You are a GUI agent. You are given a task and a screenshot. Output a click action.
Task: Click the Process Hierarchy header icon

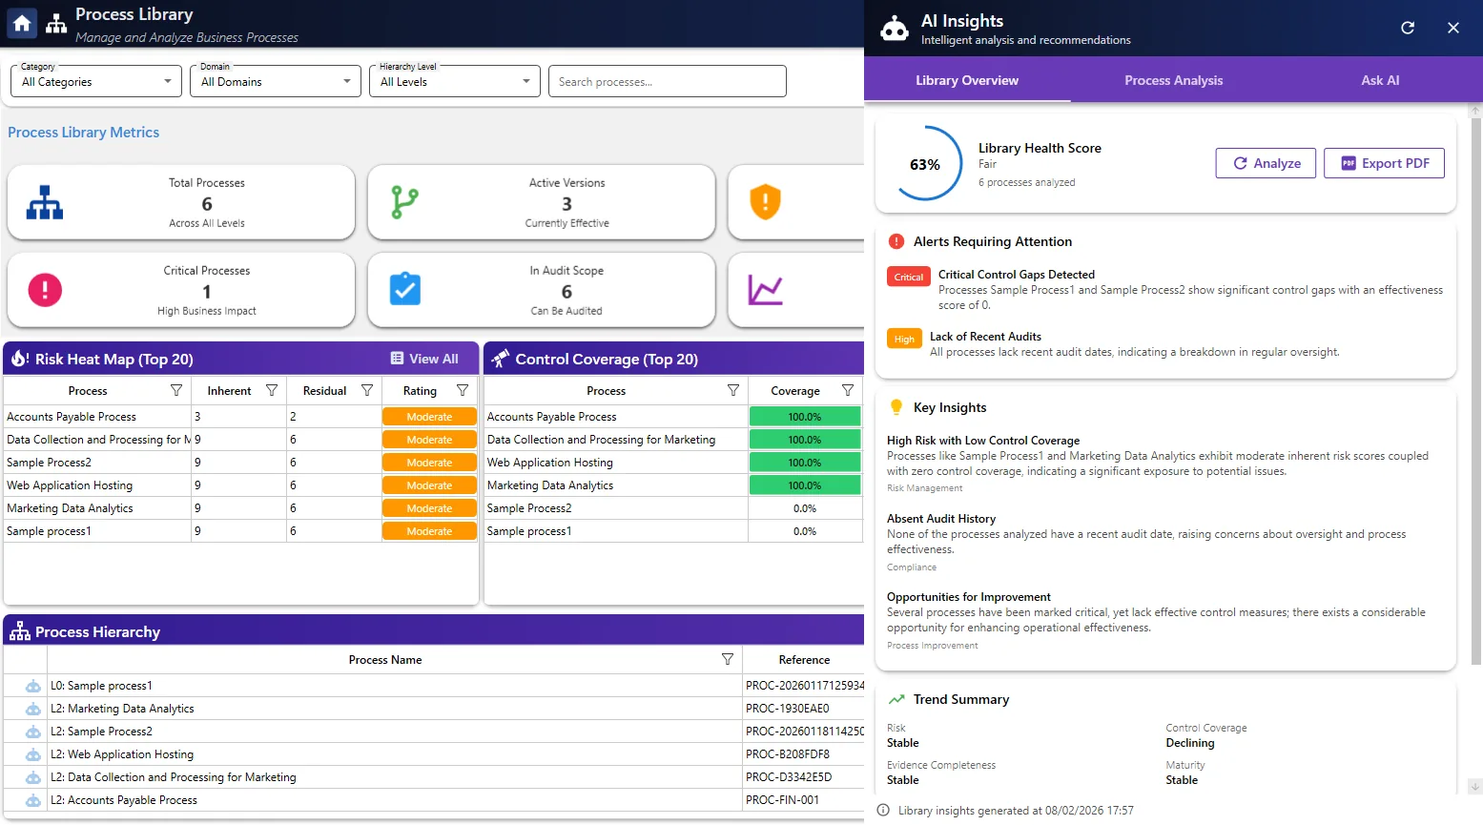coord(20,631)
